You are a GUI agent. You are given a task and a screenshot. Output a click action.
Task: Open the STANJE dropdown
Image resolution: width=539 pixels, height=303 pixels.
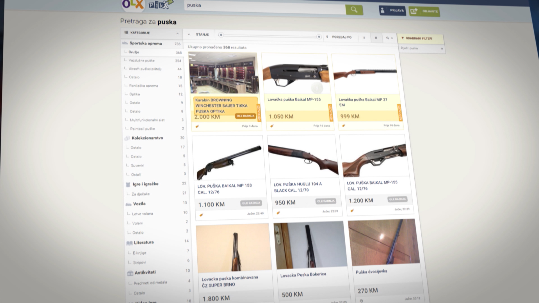coord(199,35)
